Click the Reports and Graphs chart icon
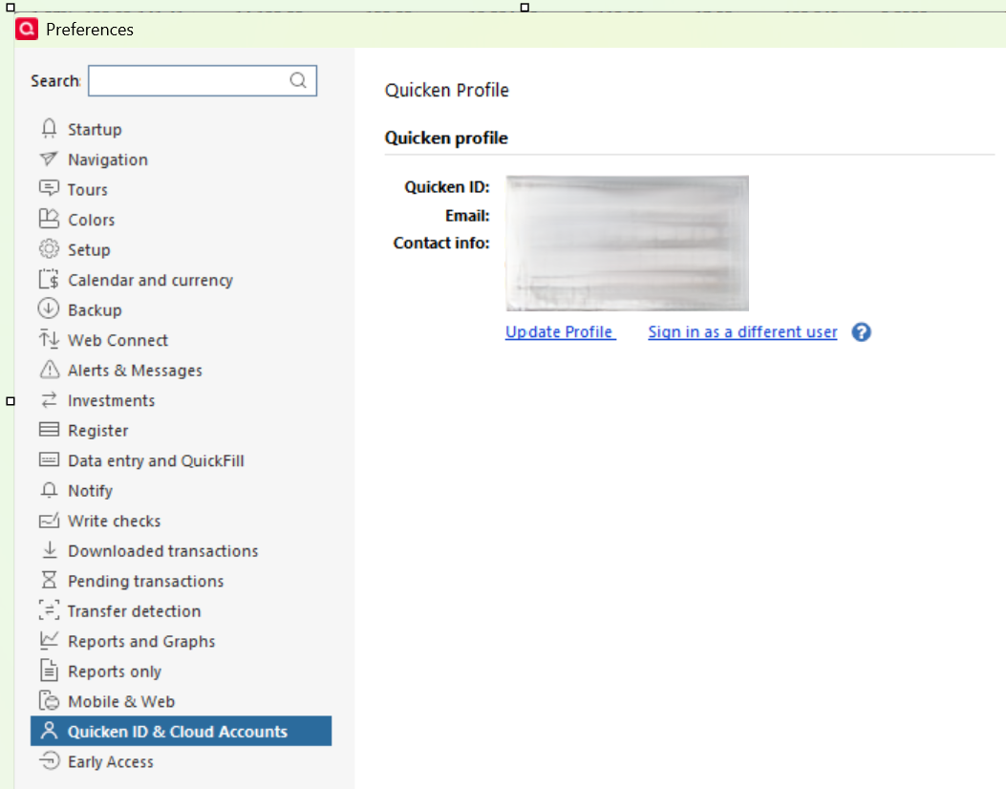Image resolution: width=1006 pixels, height=789 pixels. coord(49,640)
